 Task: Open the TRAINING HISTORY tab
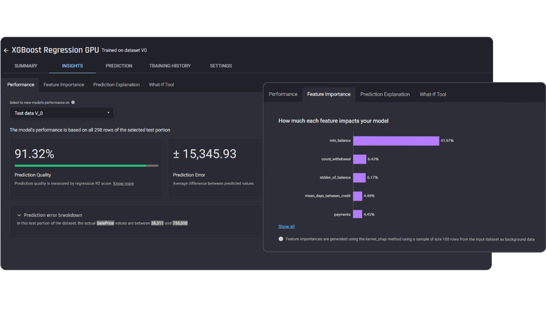pos(170,66)
